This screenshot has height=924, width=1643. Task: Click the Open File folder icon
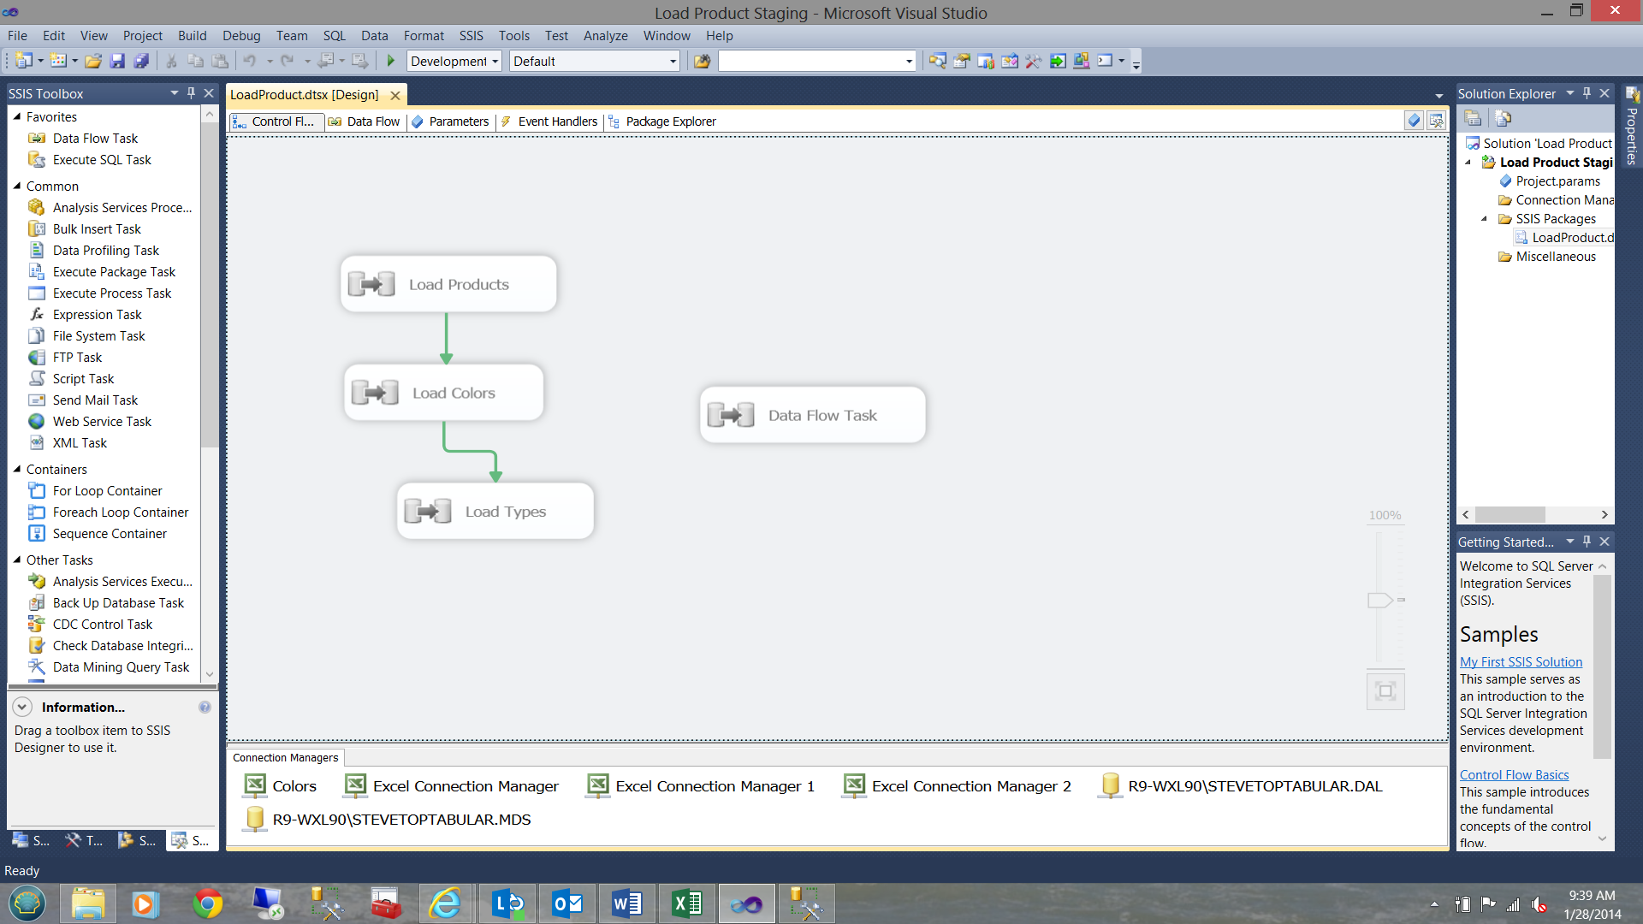[x=93, y=61]
